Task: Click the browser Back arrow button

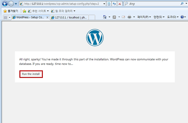Action: (x=5, y=4)
